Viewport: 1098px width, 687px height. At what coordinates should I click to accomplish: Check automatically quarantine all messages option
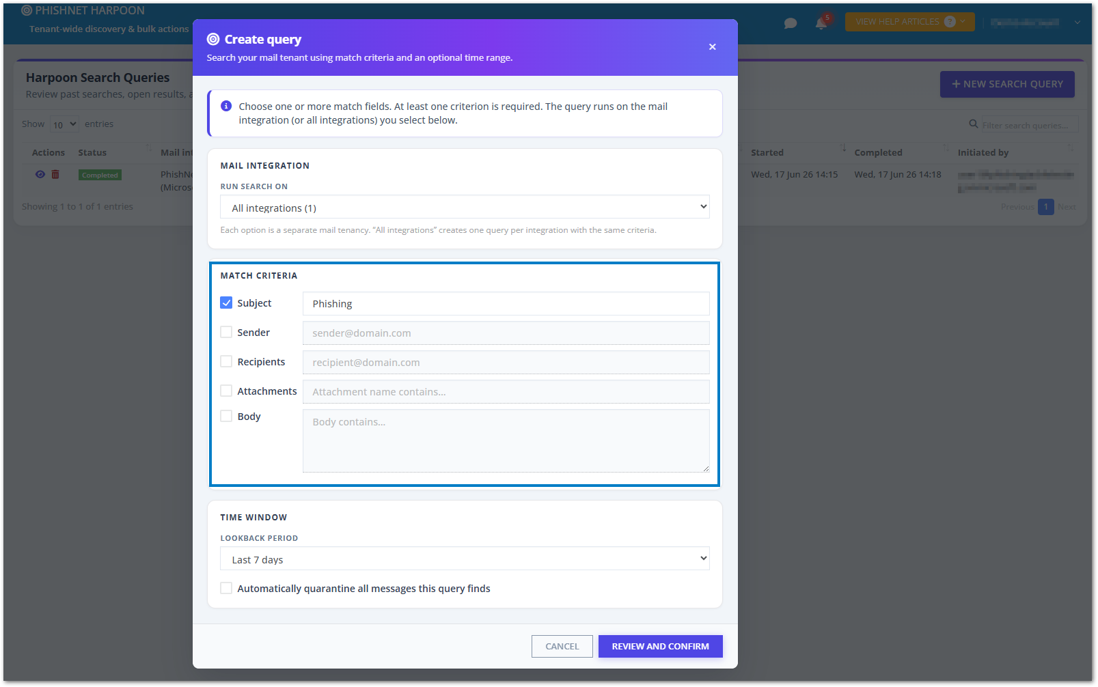tap(226, 588)
